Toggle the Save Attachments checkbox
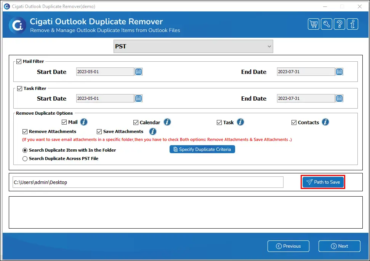Viewport: 370px width, 261px height. point(99,132)
